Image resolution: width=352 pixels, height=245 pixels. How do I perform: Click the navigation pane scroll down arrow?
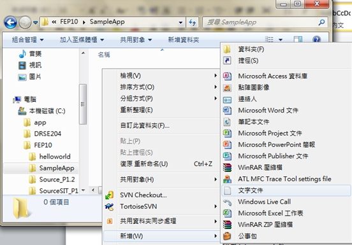coord(84,190)
